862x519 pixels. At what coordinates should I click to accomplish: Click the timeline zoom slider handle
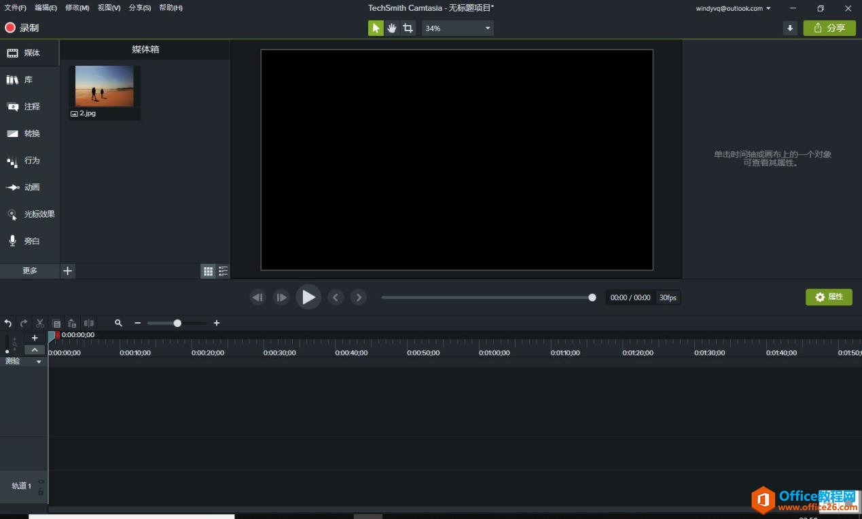(177, 324)
